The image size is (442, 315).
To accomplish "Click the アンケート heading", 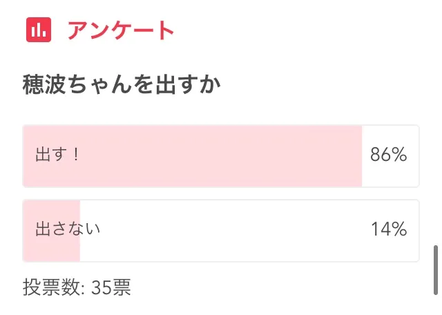I will (120, 30).
